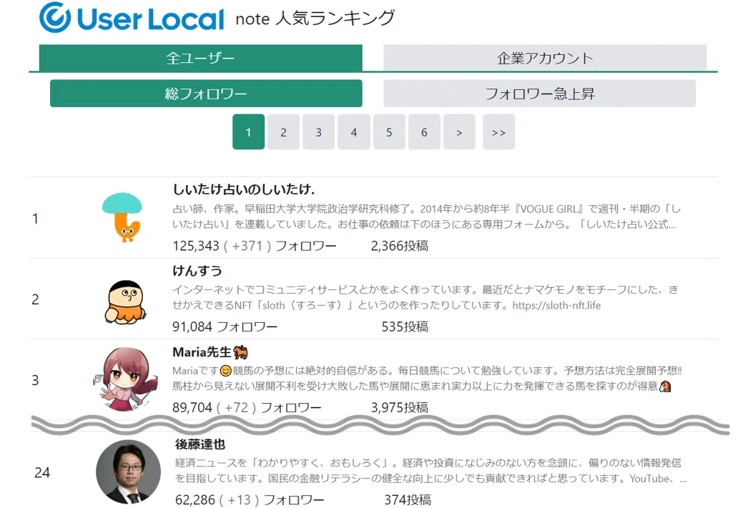Open けんすう profile name link
This screenshot has height=508, width=753.
pyautogui.click(x=197, y=271)
